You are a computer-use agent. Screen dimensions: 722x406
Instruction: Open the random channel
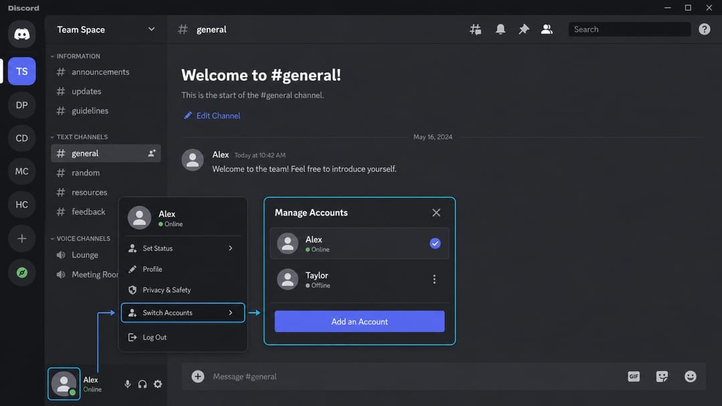[x=106, y=172]
